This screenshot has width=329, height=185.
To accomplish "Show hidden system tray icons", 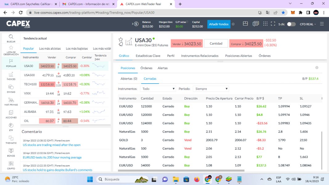I will [x=262, y=179].
